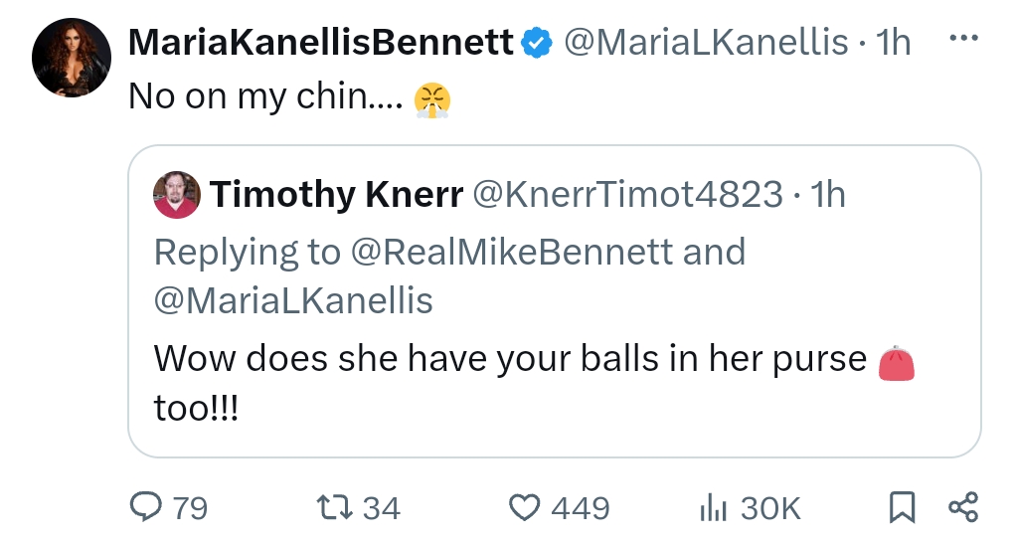Open the reply comment icon
Image resolution: width=1014 pixels, height=544 pixels.
147,508
